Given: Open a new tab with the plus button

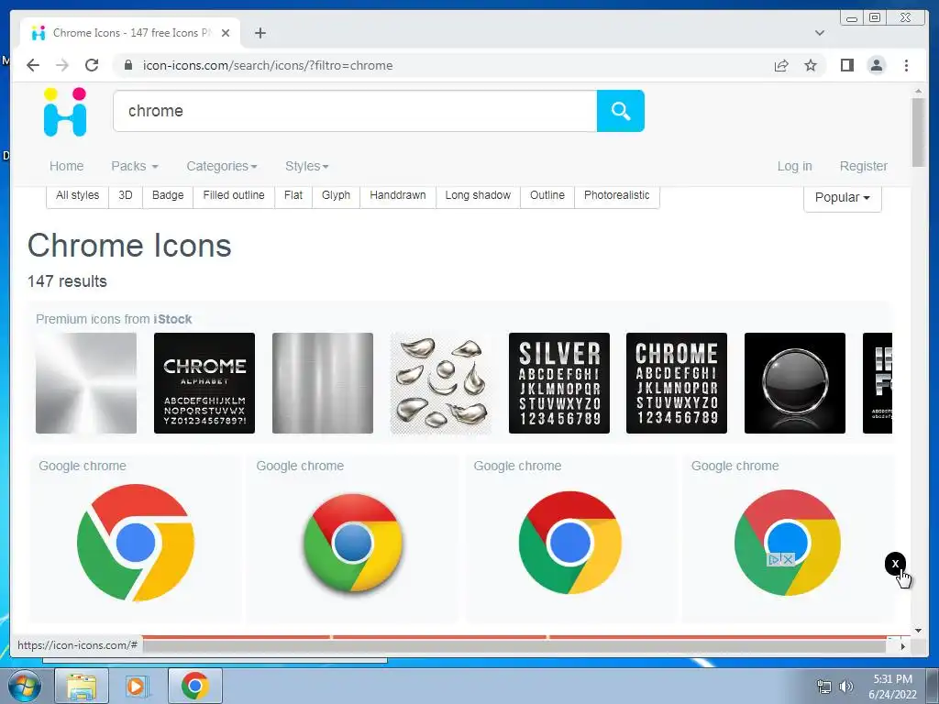Looking at the screenshot, I should click(260, 33).
